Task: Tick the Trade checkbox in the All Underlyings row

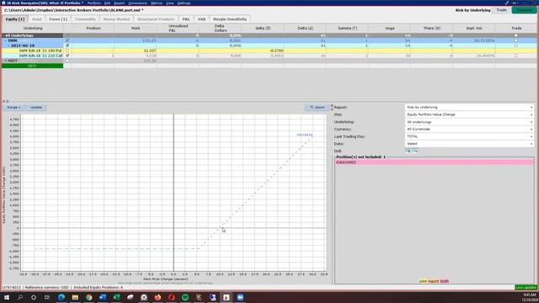Action: tap(516, 35)
